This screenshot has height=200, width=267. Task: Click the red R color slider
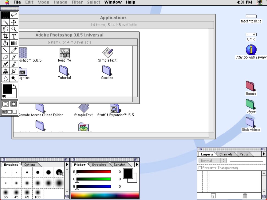pyautogui.click(x=94, y=172)
